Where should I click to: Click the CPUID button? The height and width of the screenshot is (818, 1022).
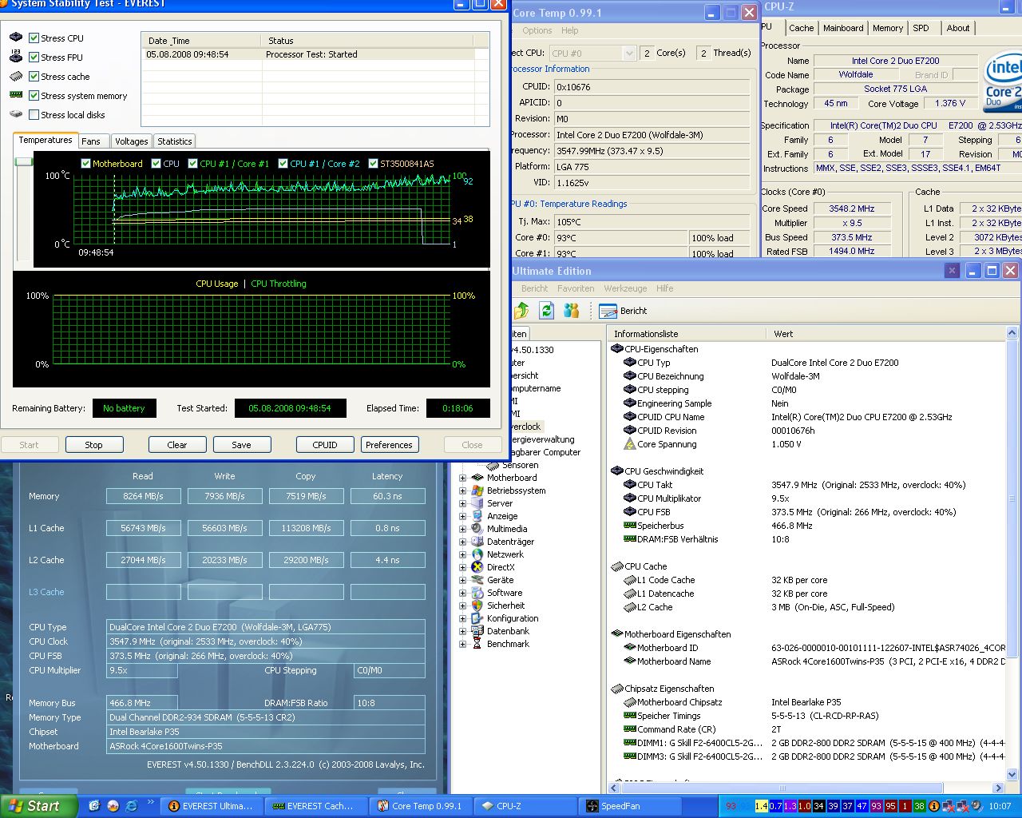pos(325,445)
